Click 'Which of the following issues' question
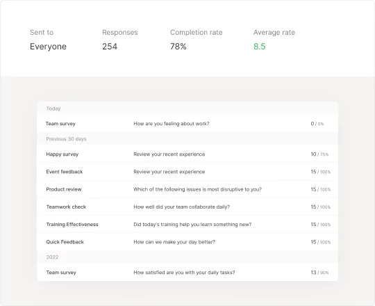 pos(197,189)
